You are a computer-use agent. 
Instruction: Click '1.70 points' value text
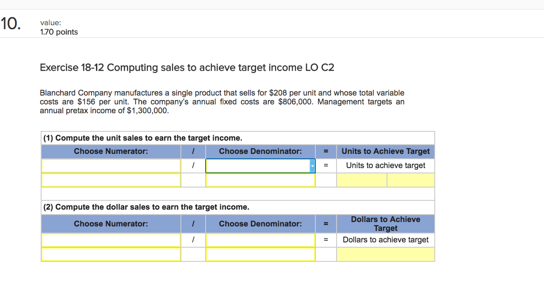[x=59, y=32]
